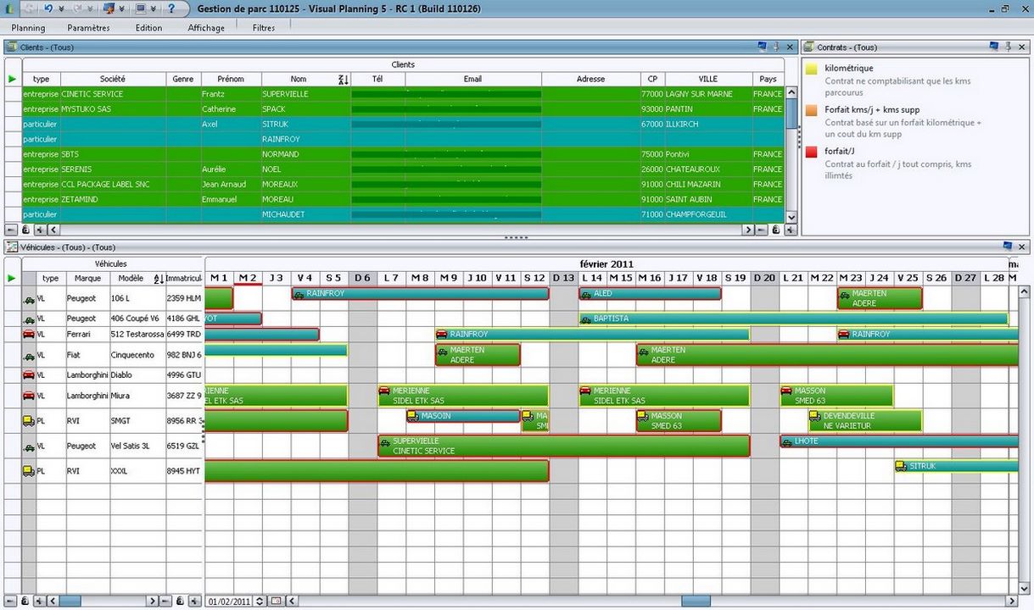Click the Société column header
1034x610 pixels.
point(112,79)
